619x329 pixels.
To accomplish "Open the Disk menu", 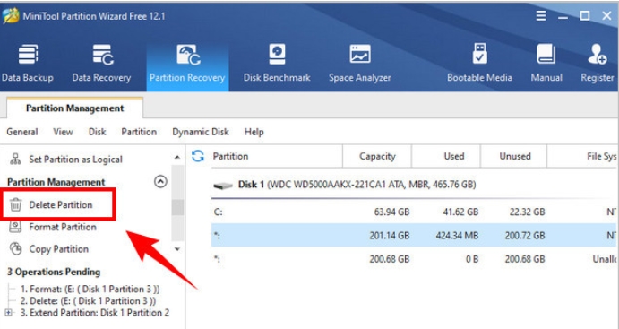I will [x=97, y=132].
